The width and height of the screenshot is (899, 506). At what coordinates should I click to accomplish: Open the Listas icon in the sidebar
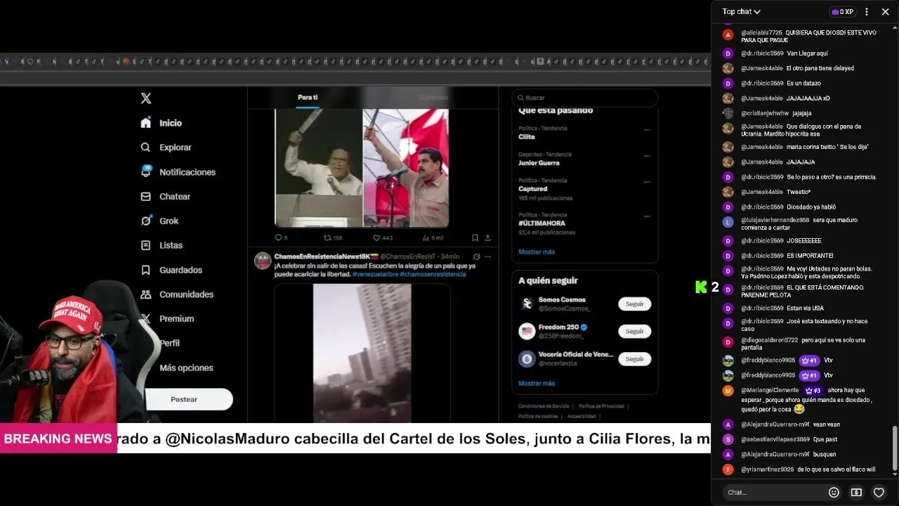[145, 245]
